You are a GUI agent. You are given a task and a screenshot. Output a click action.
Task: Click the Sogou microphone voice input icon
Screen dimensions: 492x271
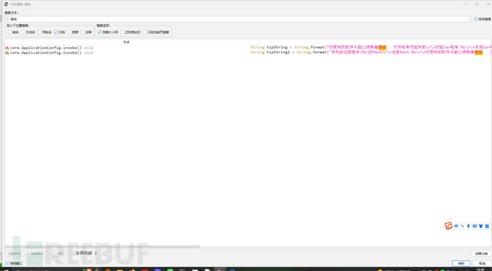(x=468, y=226)
